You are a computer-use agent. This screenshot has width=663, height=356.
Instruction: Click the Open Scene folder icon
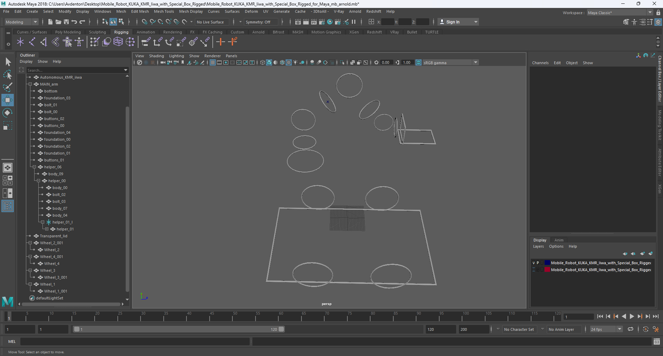pyautogui.click(x=58, y=22)
